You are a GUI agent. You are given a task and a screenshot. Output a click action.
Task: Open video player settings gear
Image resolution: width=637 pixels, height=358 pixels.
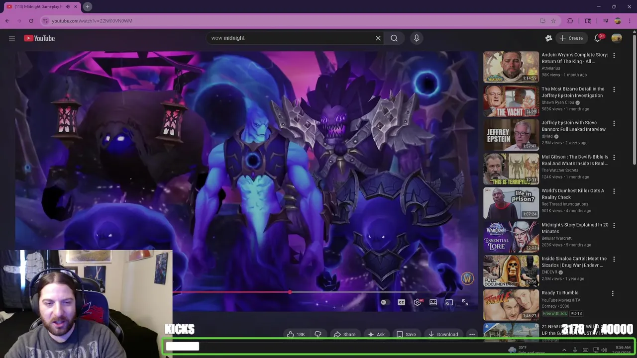click(418, 302)
